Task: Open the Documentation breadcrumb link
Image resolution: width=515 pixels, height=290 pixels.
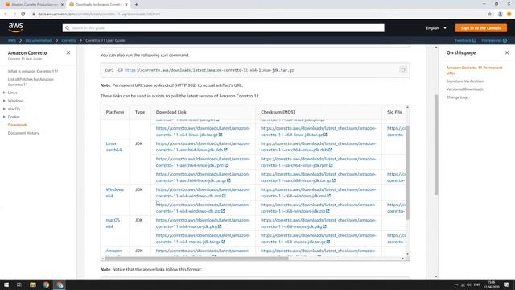Action: click(x=39, y=40)
